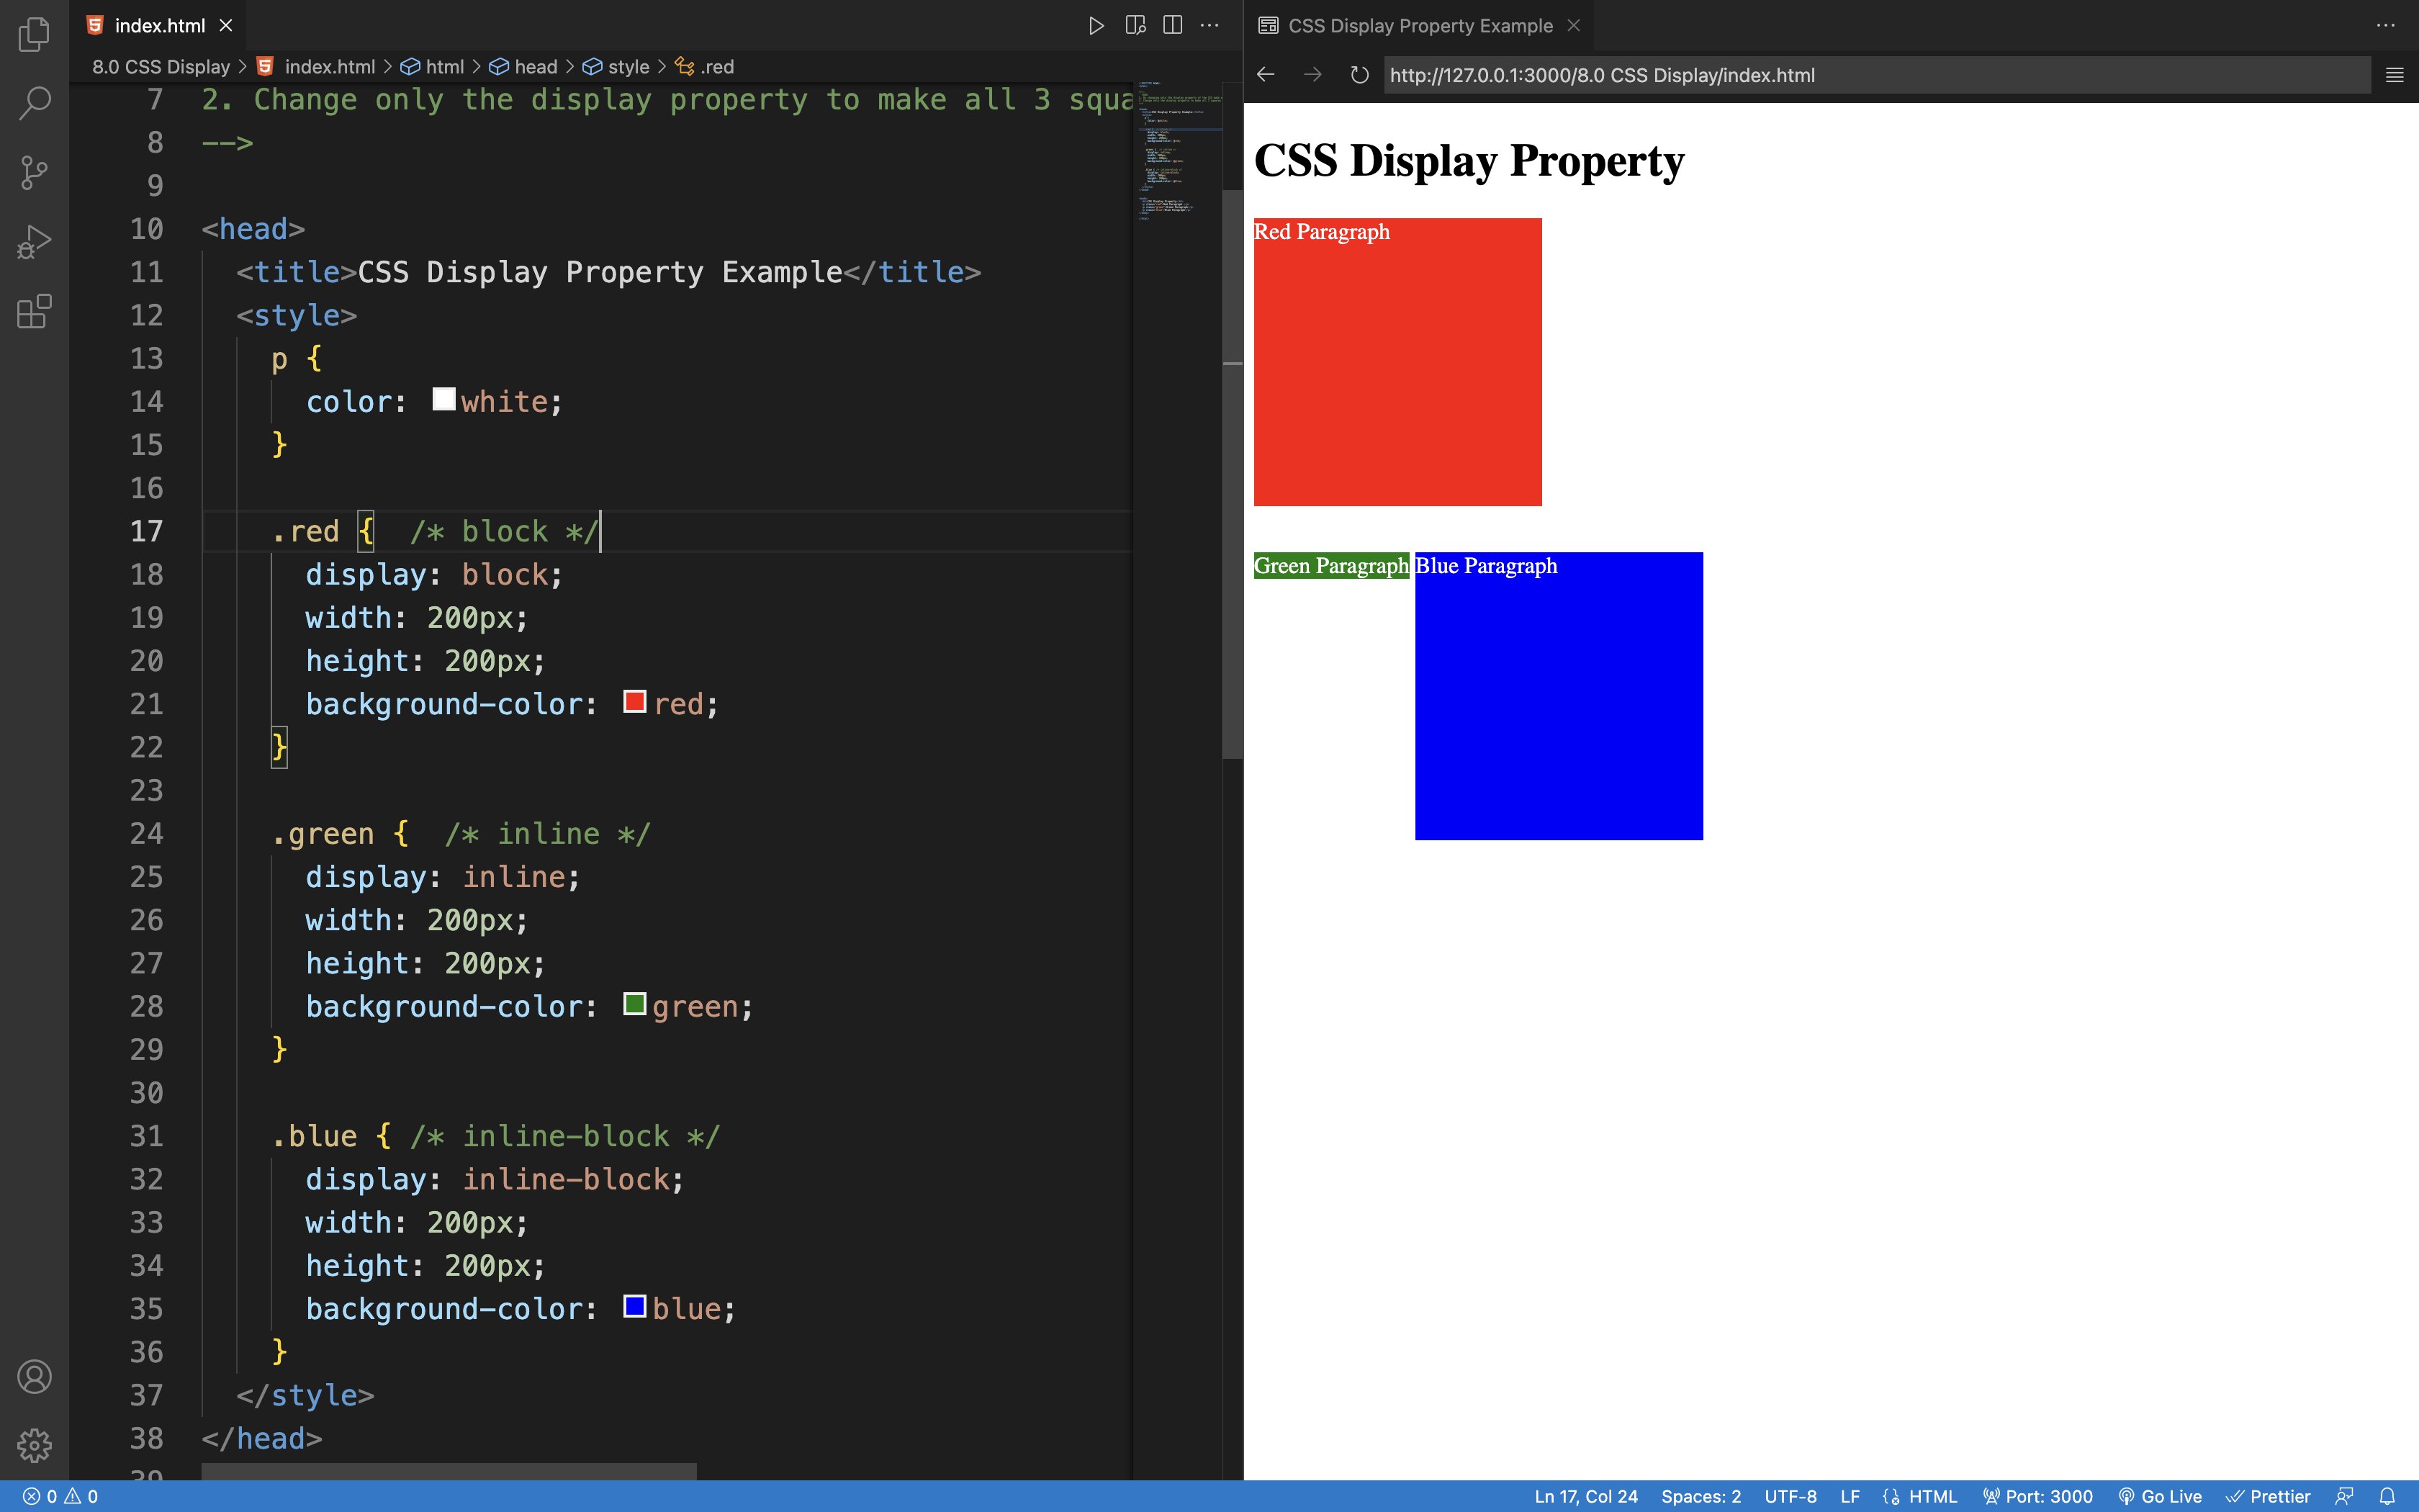Open the notifications bell in the status bar
2419x1512 pixels.
[x=2387, y=1496]
